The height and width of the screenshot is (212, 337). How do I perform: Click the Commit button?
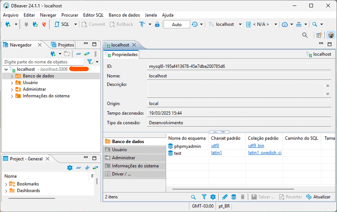pos(94,25)
